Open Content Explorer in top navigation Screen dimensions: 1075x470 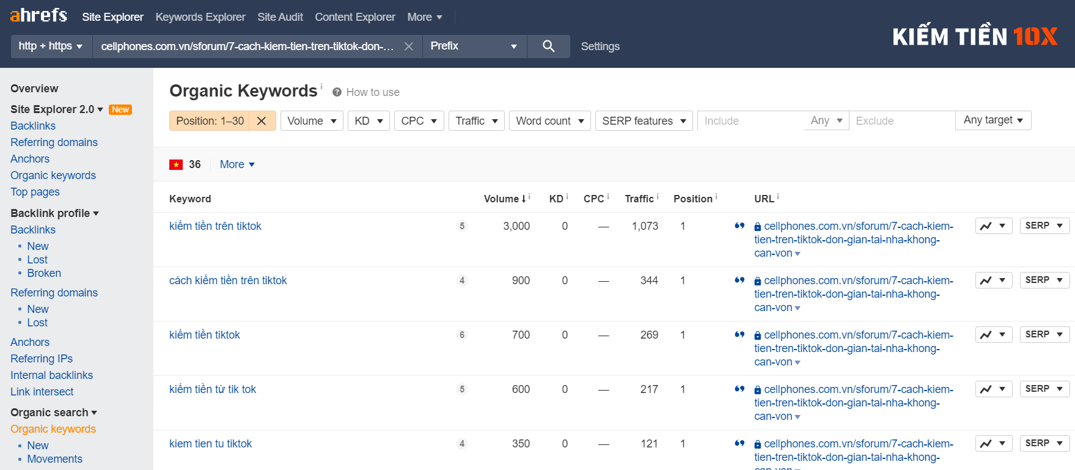[355, 17]
